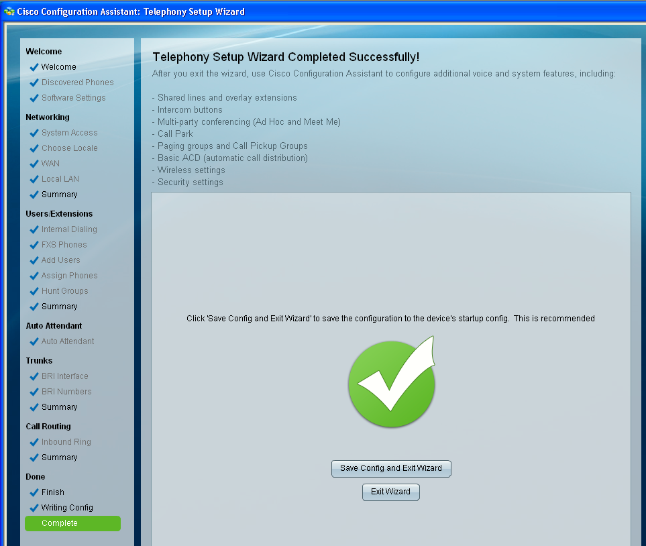
Task: Click the checkmark beside BRI Interface
Action: pos(34,377)
